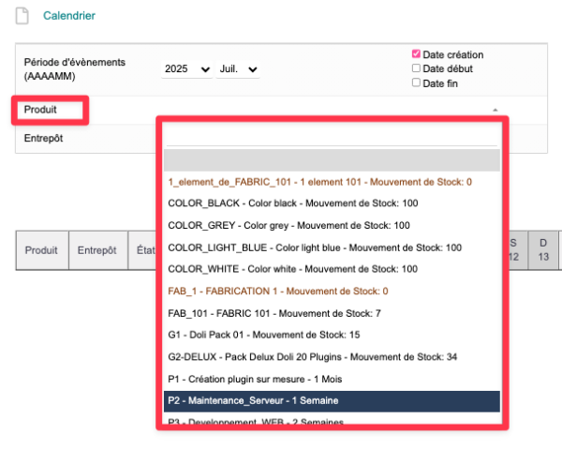Collapse the Produit dropdown arrow

494,110
